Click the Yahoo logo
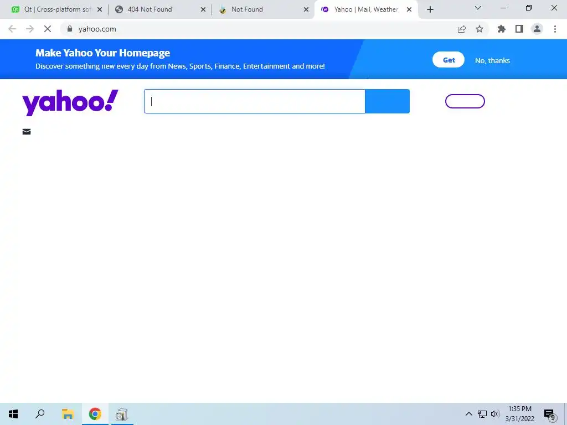This screenshot has height=425, width=567. pos(70,102)
